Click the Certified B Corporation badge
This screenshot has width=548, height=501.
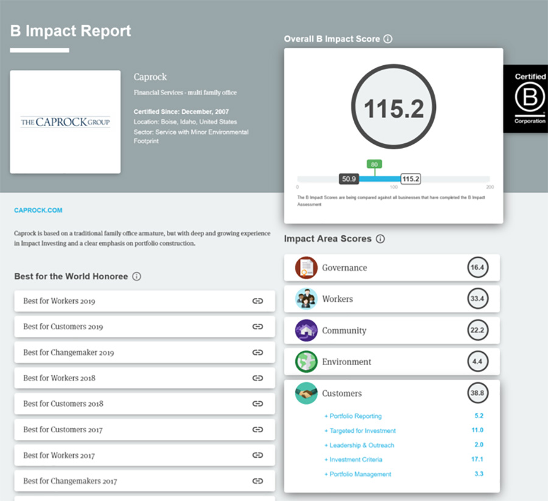coord(525,99)
